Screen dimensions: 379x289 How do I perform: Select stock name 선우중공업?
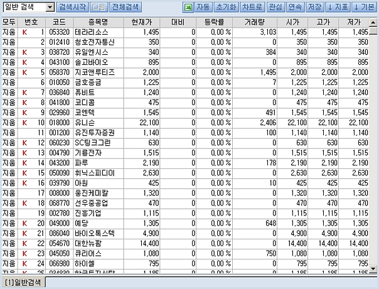pyautogui.click(x=92, y=204)
